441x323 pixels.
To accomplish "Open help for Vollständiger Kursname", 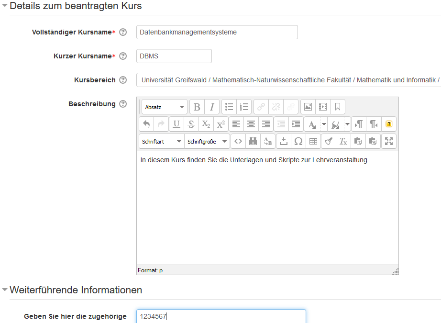I will click(x=123, y=32).
